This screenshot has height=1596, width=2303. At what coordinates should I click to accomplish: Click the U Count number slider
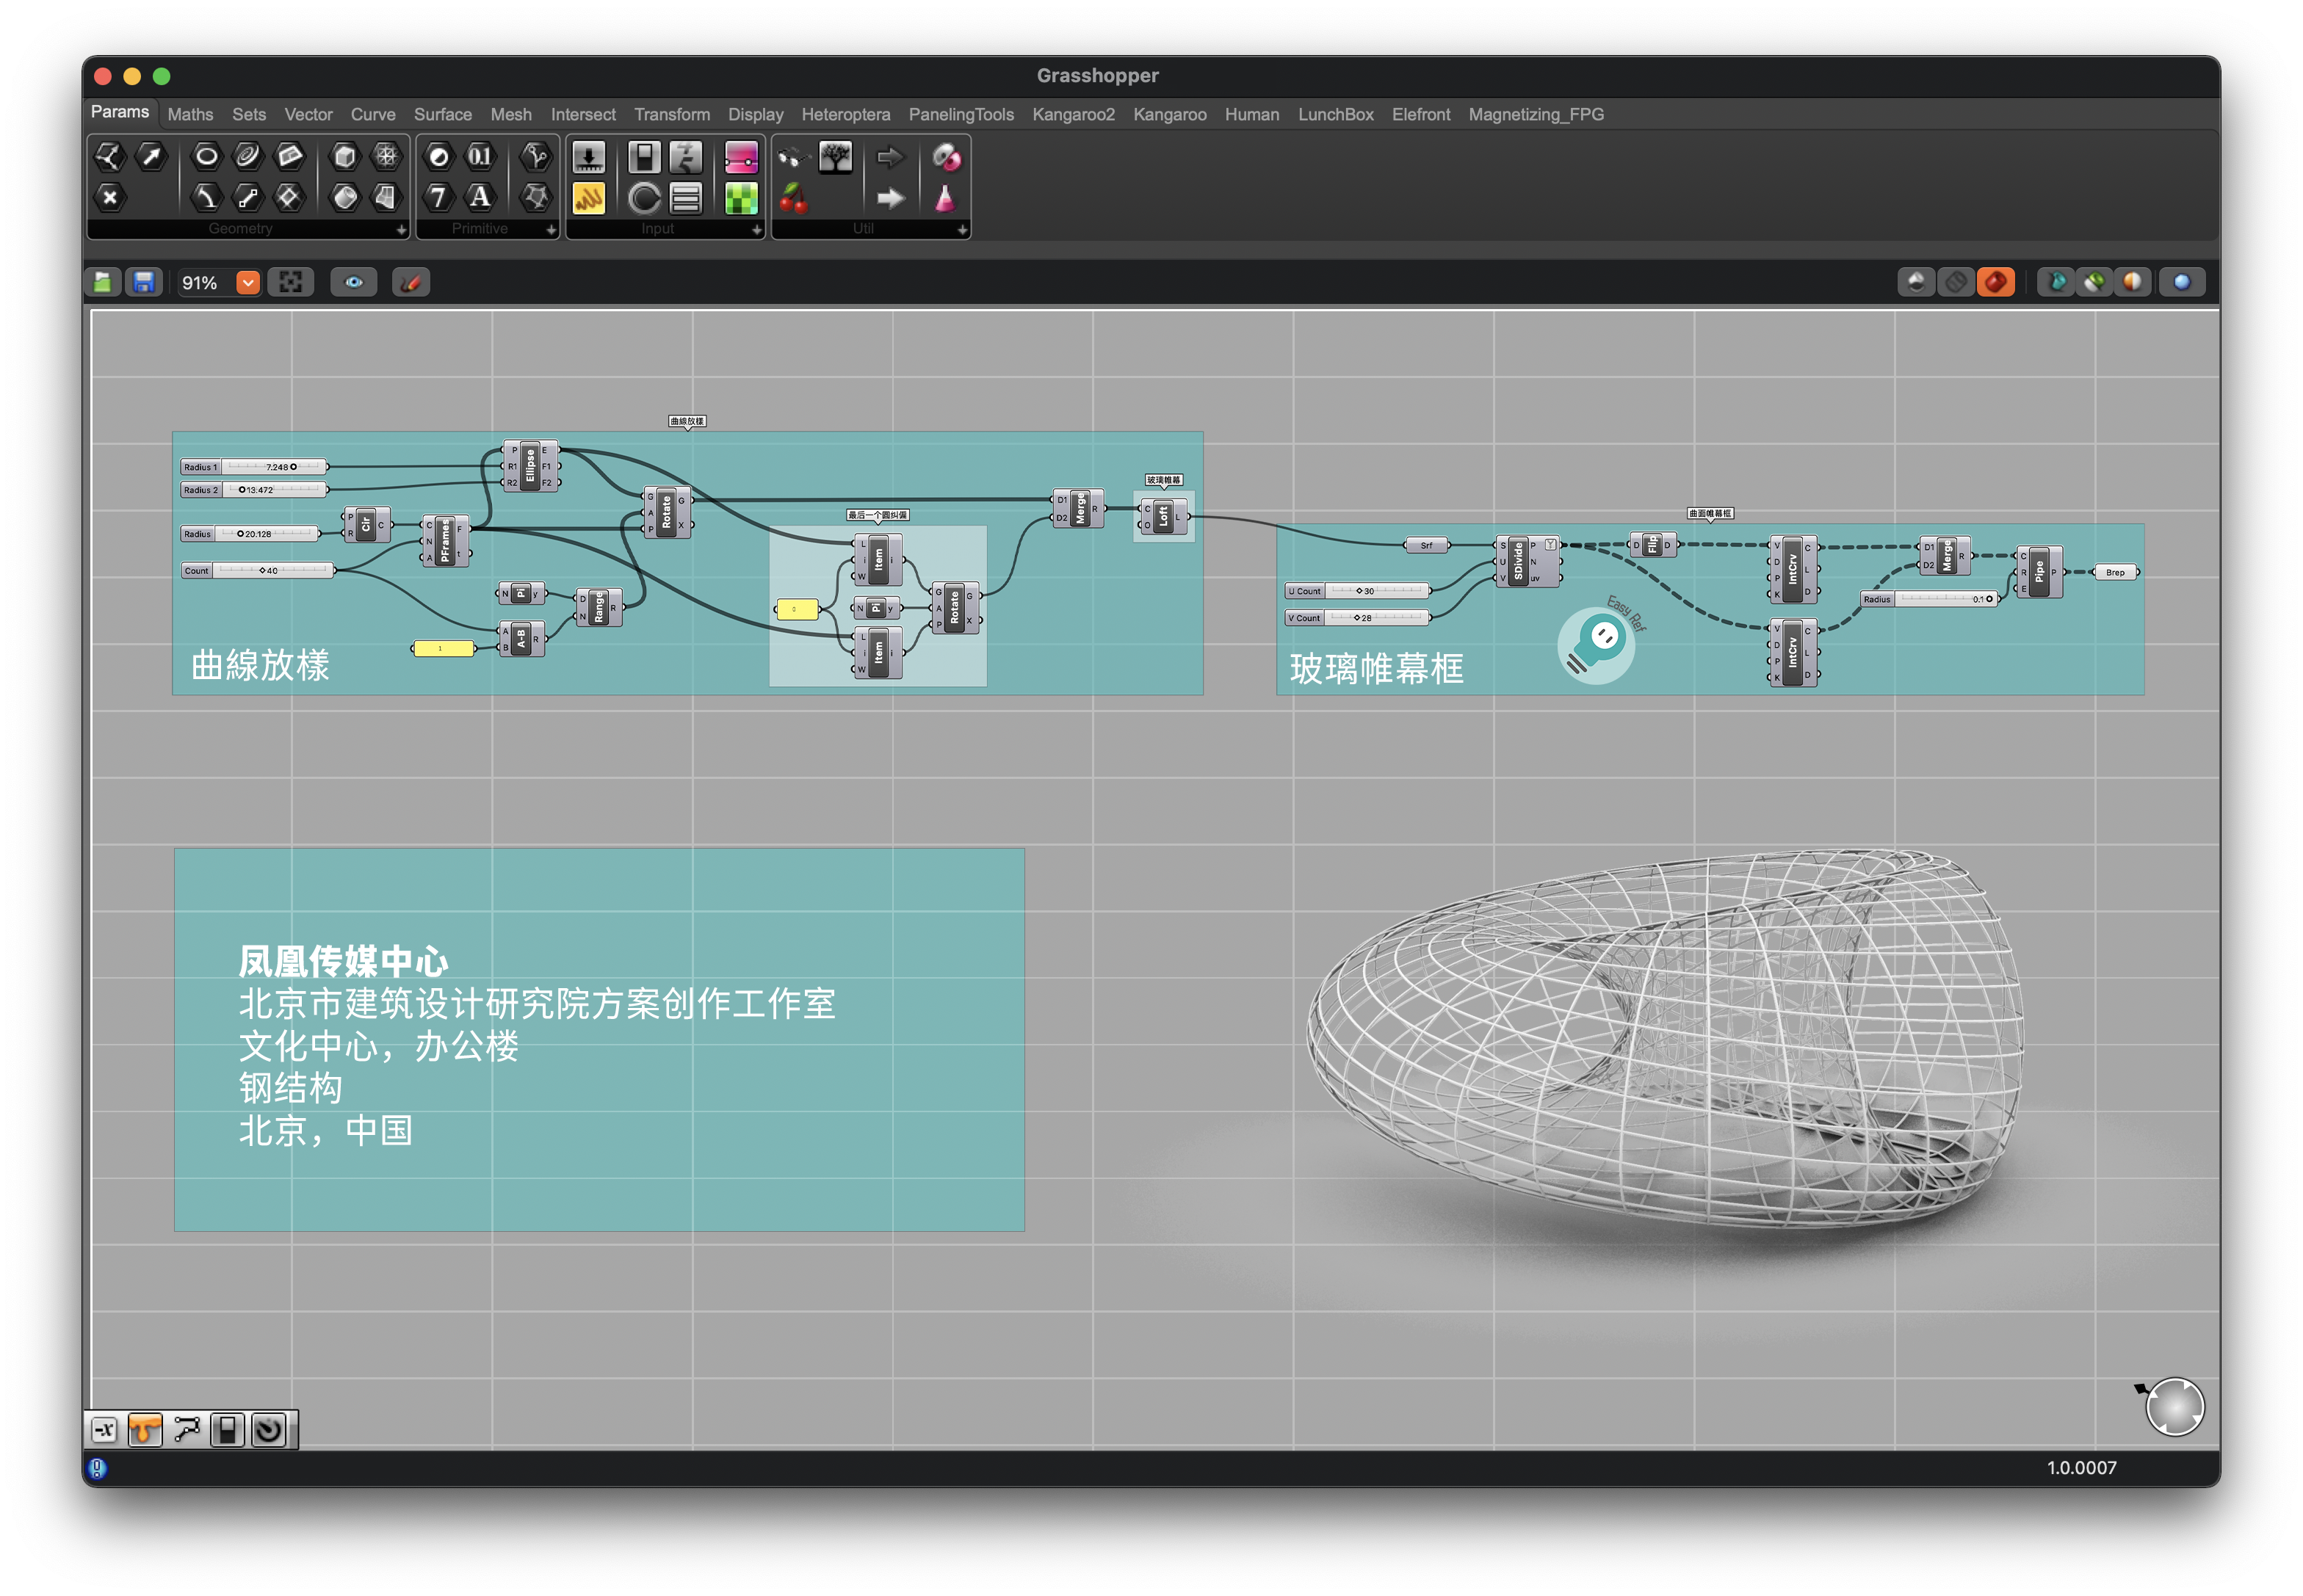click(1356, 592)
